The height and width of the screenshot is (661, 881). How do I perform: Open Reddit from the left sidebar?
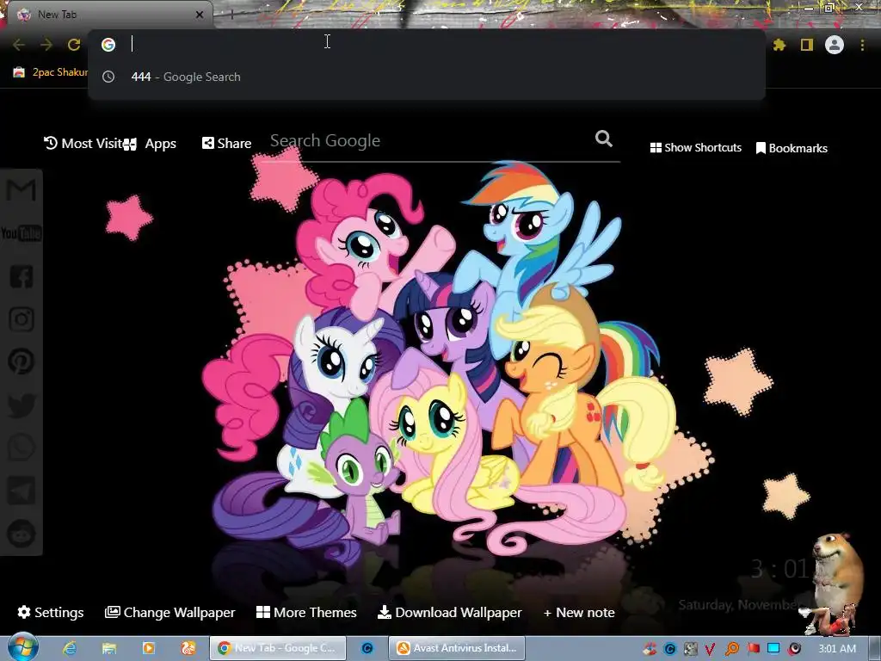(22, 534)
